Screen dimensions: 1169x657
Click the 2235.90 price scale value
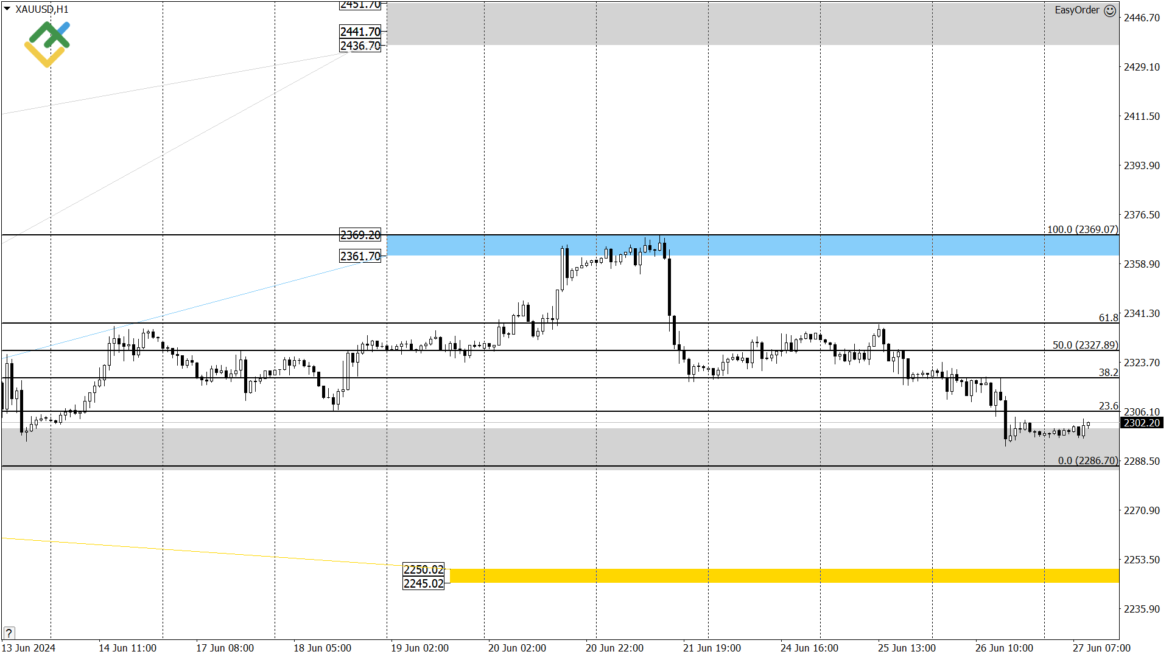click(1142, 609)
